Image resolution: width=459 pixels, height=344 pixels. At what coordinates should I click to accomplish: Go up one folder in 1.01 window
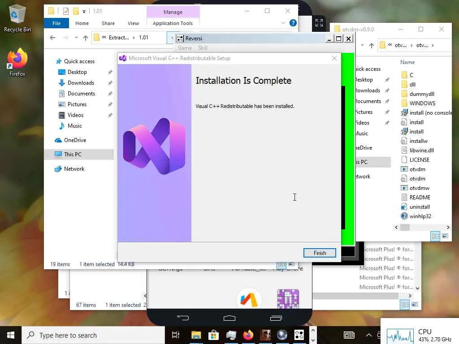86,38
